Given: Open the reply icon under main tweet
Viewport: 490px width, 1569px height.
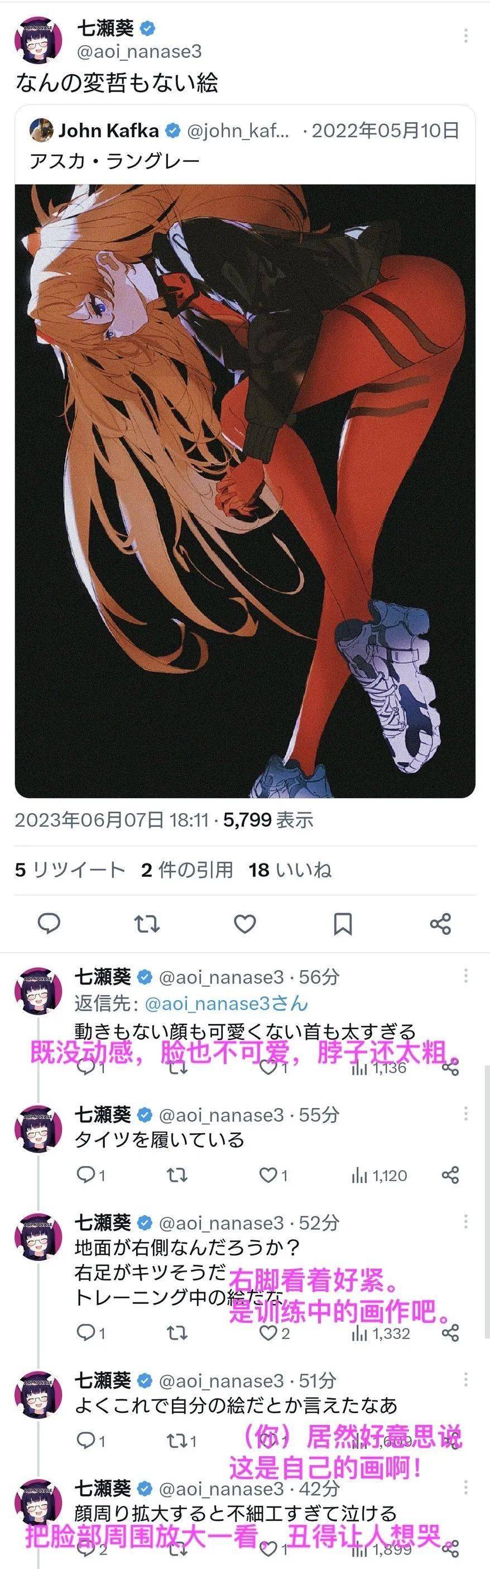Looking at the screenshot, I should coord(49,923).
